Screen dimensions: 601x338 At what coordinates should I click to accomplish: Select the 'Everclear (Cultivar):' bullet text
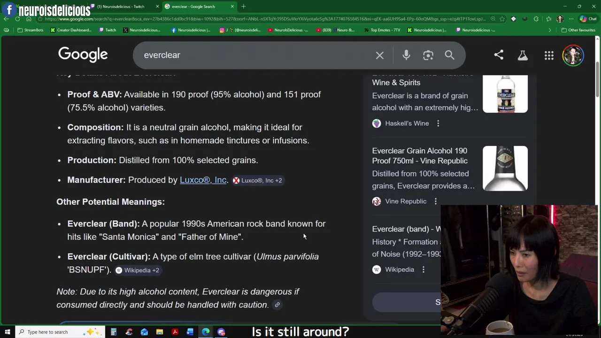click(109, 257)
